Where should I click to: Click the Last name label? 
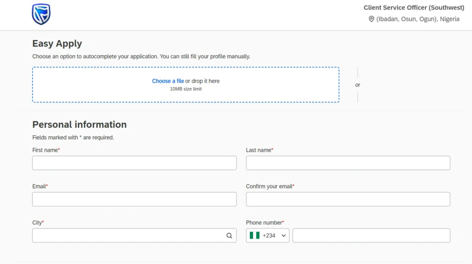[260, 150]
